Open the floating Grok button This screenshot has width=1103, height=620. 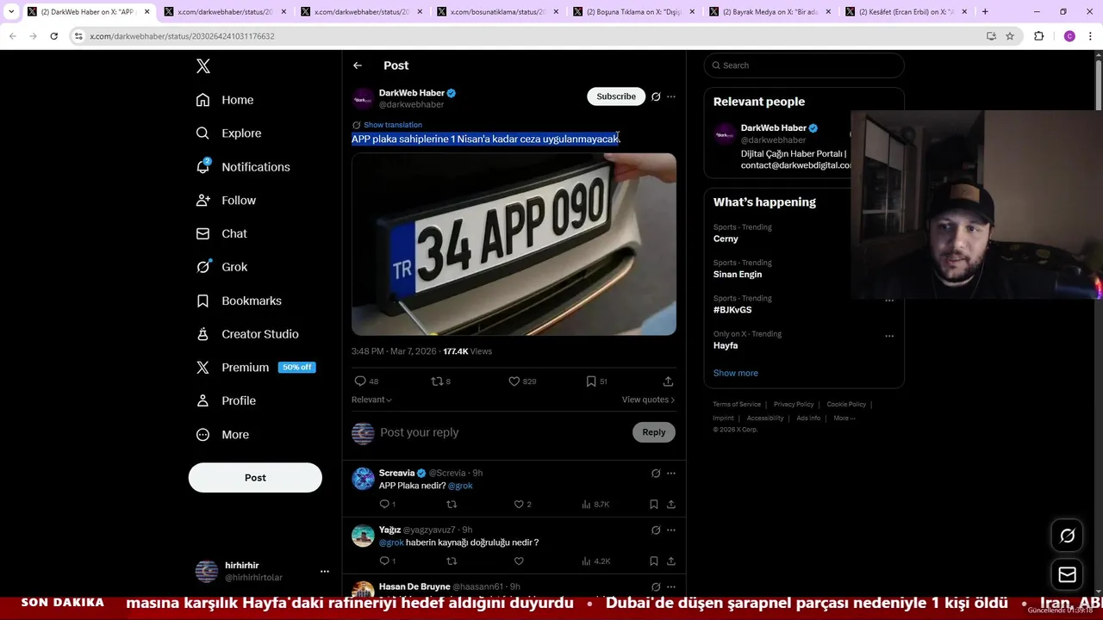click(1068, 536)
